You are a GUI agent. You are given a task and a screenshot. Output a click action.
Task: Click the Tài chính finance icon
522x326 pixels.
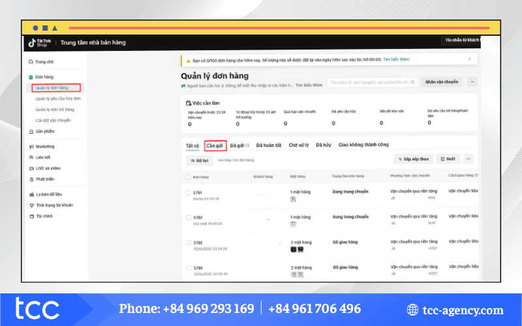(31, 215)
